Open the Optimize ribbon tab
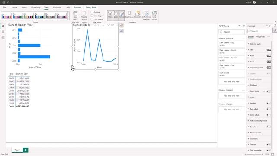Viewport: 277px width, 156px height. 57,7
